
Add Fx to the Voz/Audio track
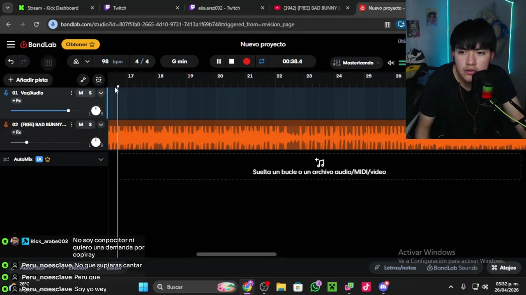pyautogui.click(x=16, y=101)
